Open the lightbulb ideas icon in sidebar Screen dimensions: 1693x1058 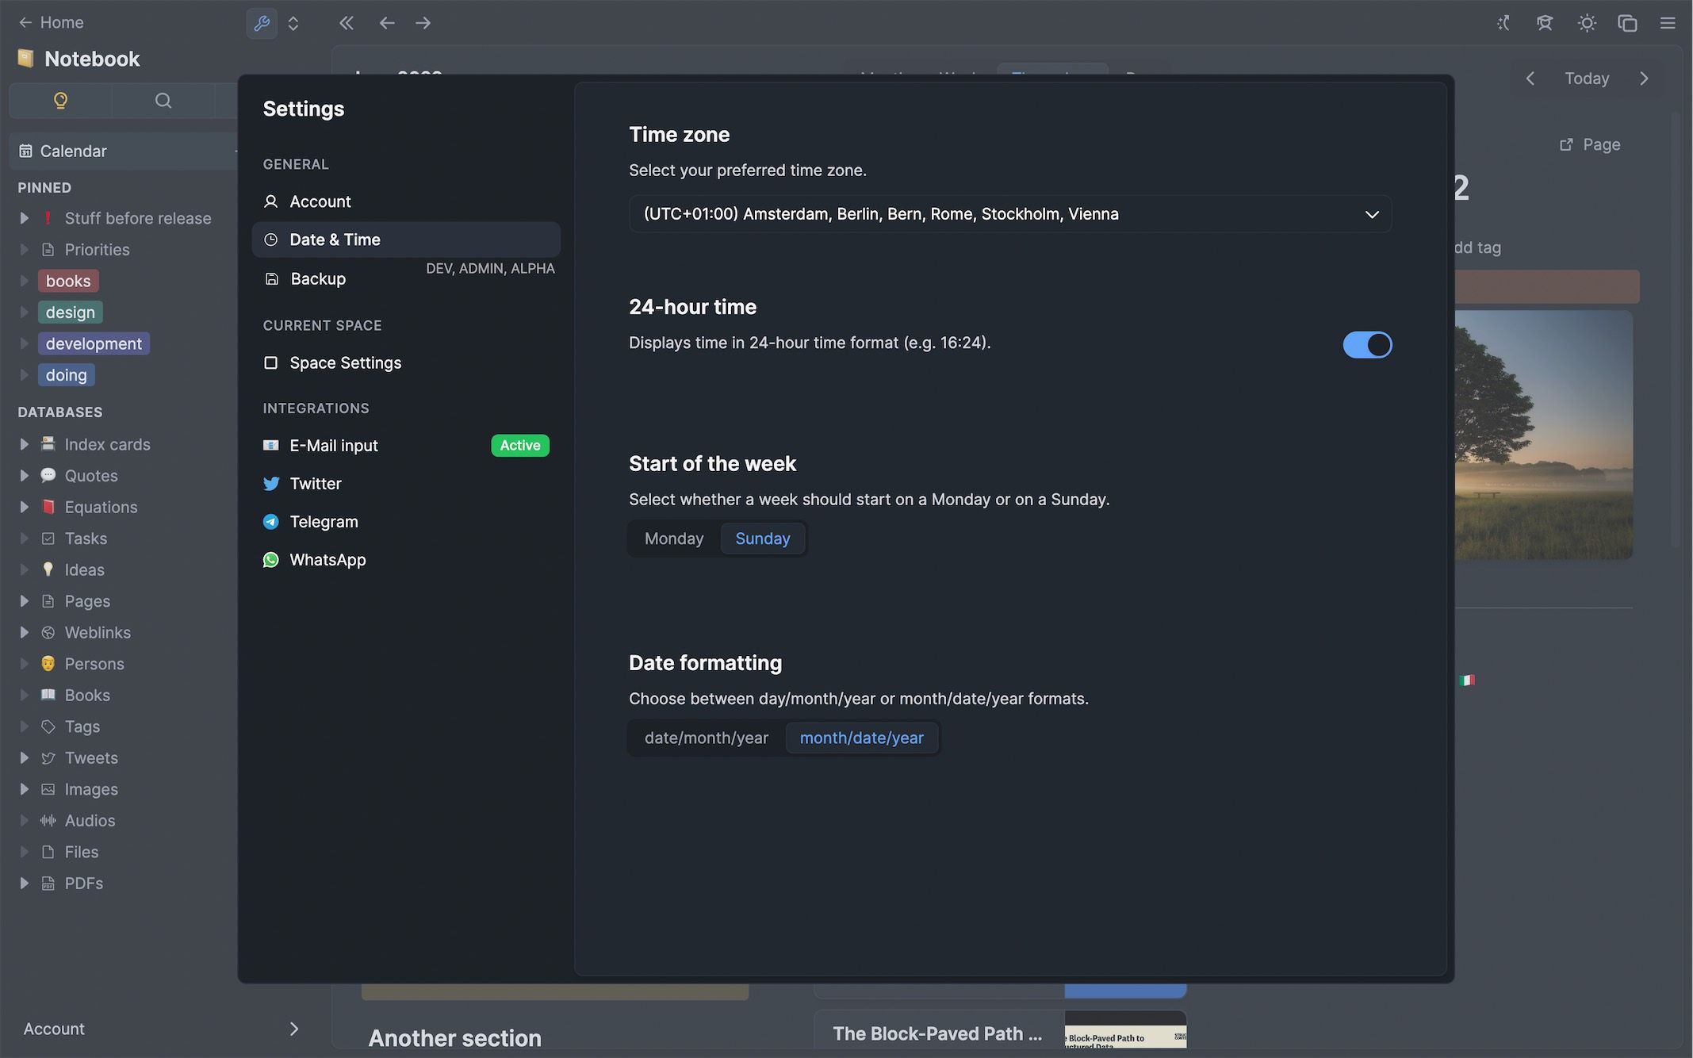60,101
